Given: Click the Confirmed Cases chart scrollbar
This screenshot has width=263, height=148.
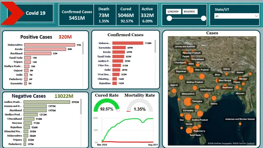Looking at the screenshot, I should pos(155,46).
